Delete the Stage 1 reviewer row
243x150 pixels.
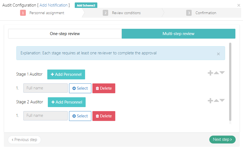[x=104, y=88]
